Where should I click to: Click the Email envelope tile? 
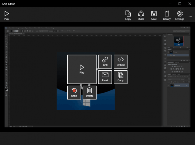click(x=105, y=77)
